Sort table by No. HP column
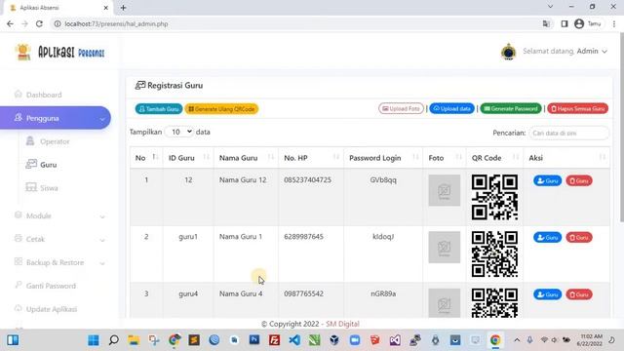This screenshot has width=624, height=351. (311, 158)
